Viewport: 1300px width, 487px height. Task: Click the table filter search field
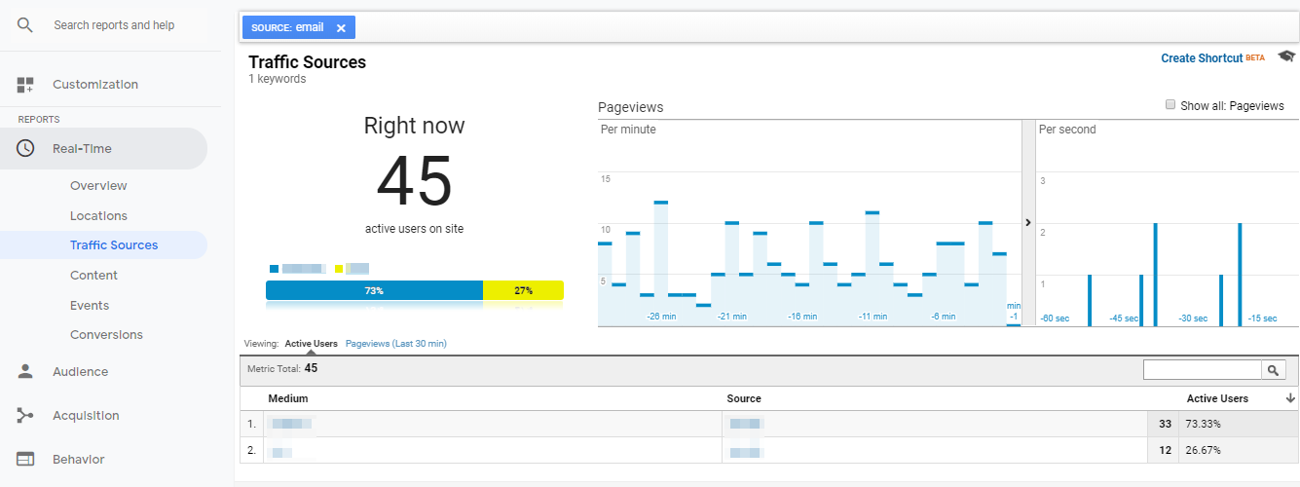click(x=1202, y=370)
